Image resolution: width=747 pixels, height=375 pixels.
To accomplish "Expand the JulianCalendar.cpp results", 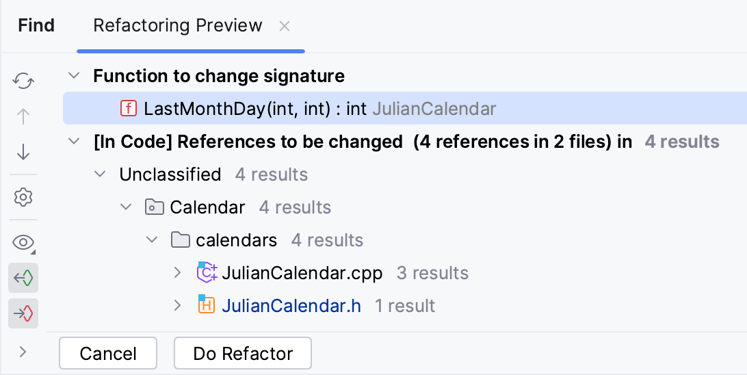I will click(178, 273).
